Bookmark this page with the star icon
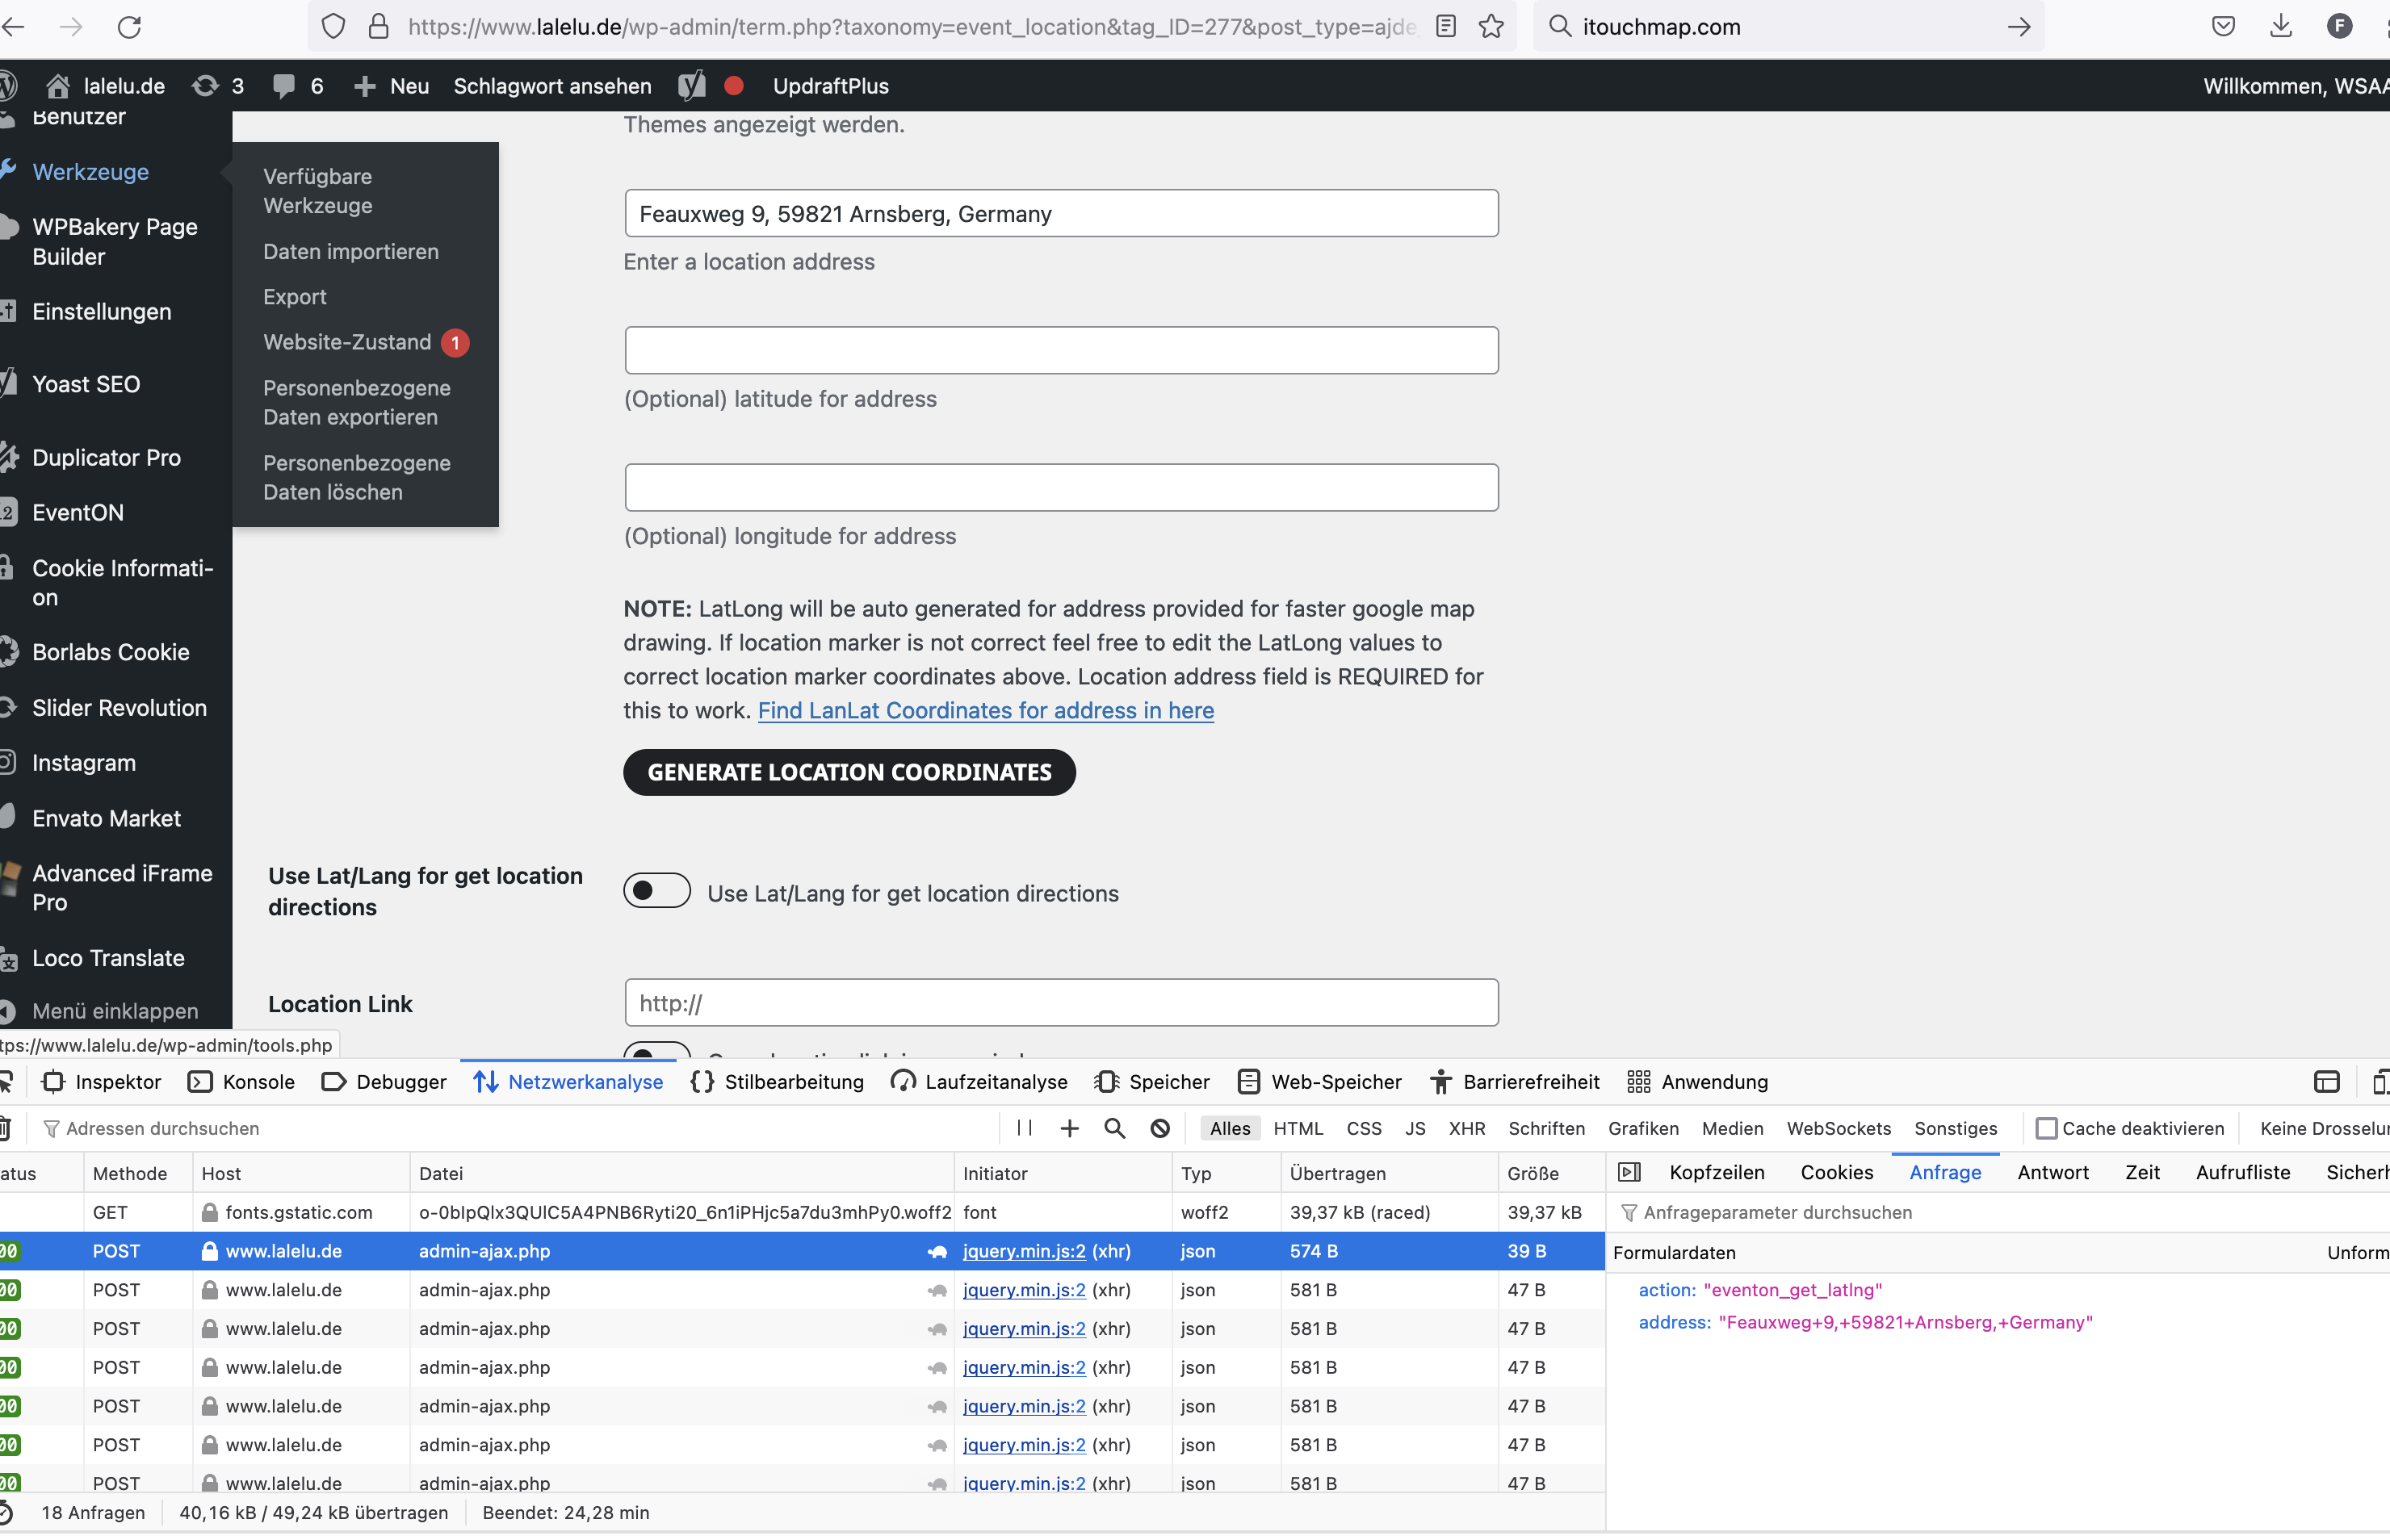The height and width of the screenshot is (1540, 2390). pos(1491,27)
